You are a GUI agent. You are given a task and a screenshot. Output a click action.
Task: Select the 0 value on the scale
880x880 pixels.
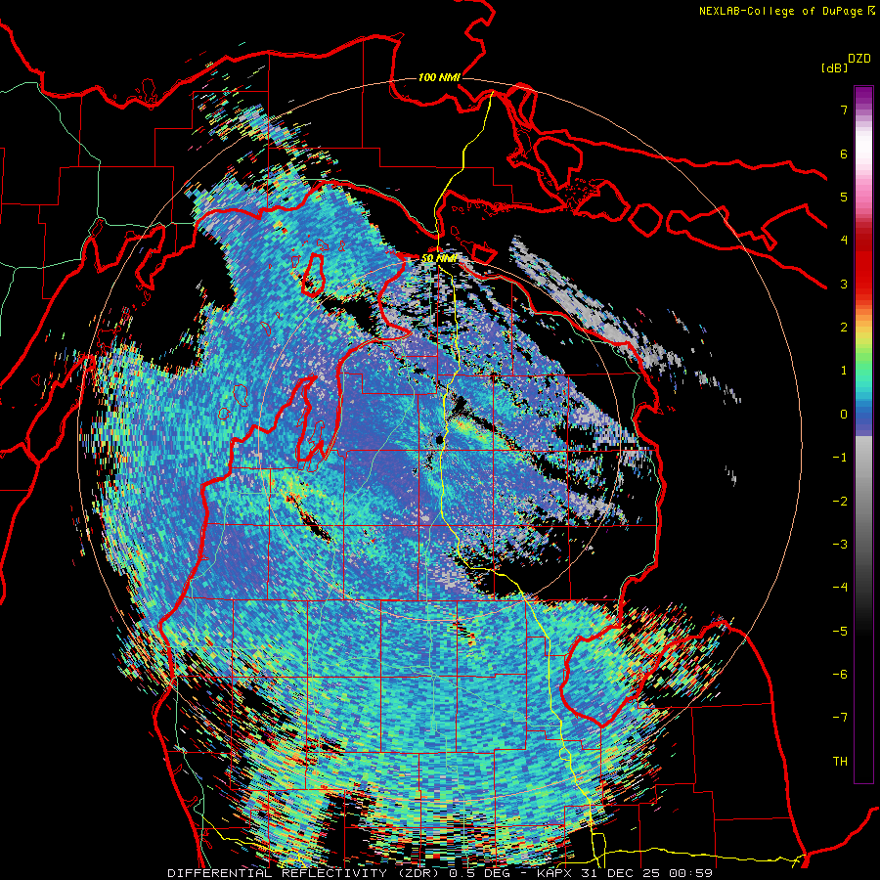(844, 415)
